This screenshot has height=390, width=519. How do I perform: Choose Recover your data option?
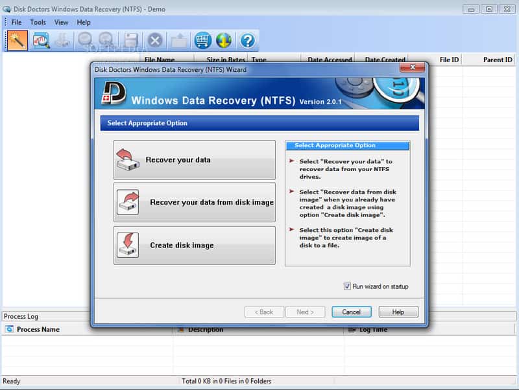[195, 159]
